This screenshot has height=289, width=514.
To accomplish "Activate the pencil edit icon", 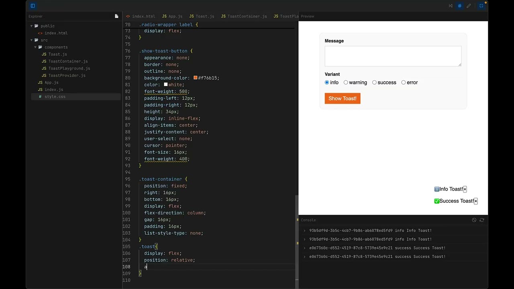I will [x=469, y=6].
